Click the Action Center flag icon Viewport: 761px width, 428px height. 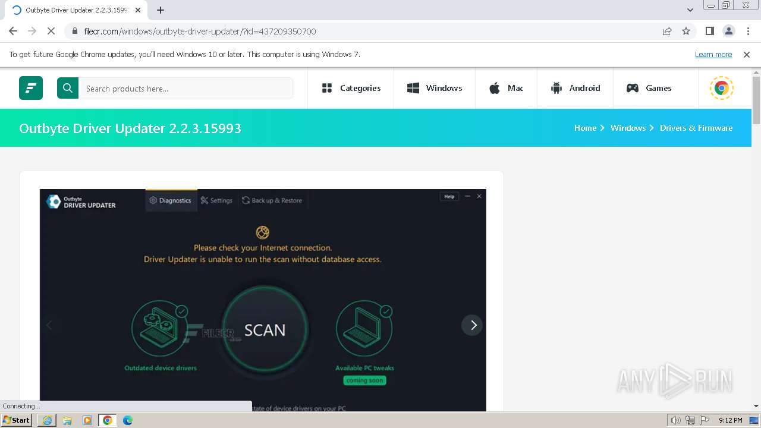[703, 420]
